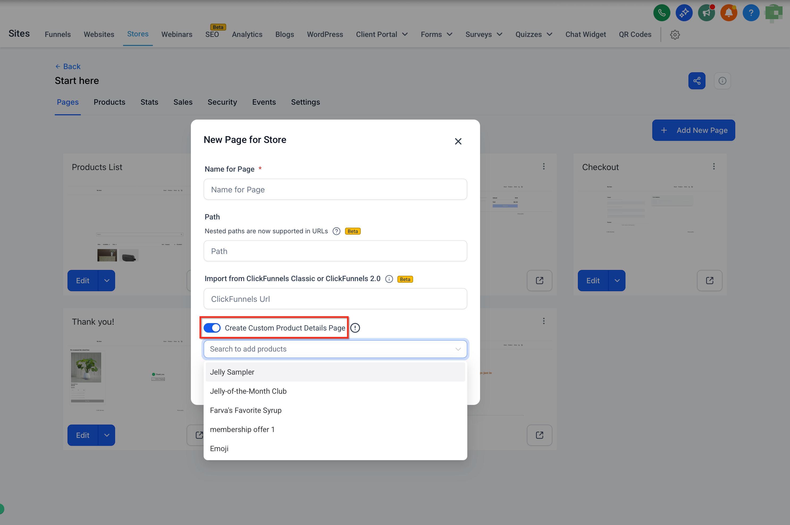Expand Edit options arrow on Thank you card
This screenshot has width=790, height=525.
(107, 435)
